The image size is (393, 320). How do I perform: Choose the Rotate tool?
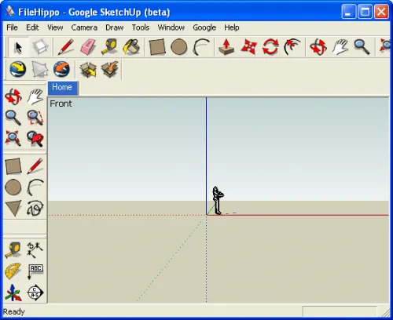tap(270, 47)
